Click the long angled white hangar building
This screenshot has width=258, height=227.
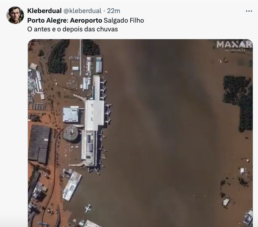pos(72,186)
